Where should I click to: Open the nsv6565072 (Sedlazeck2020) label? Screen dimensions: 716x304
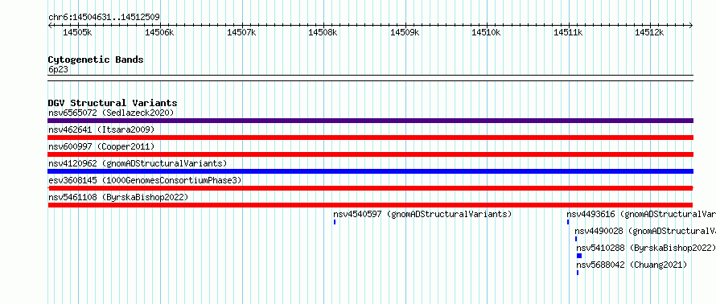[111, 113]
